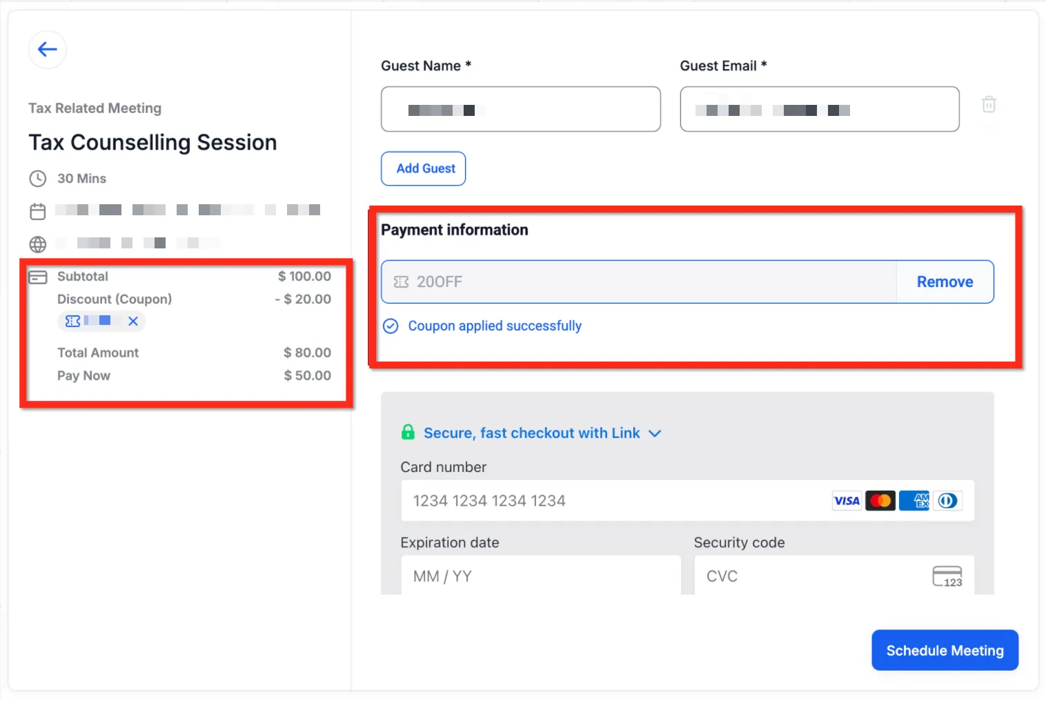The width and height of the screenshot is (1046, 701).
Task: Click the Visa card logo
Action: [x=847, y=501]
